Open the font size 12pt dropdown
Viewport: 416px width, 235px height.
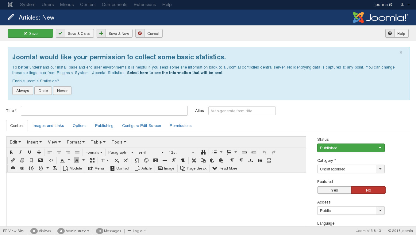(182, 152)
